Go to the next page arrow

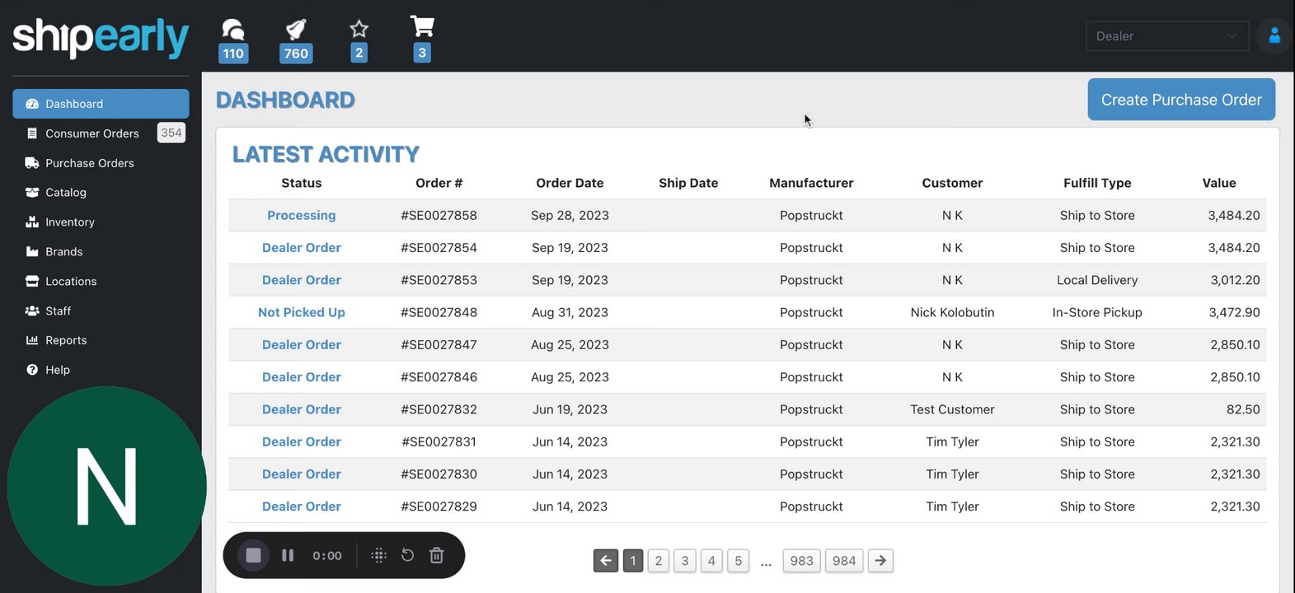click(x=880, y=561)
